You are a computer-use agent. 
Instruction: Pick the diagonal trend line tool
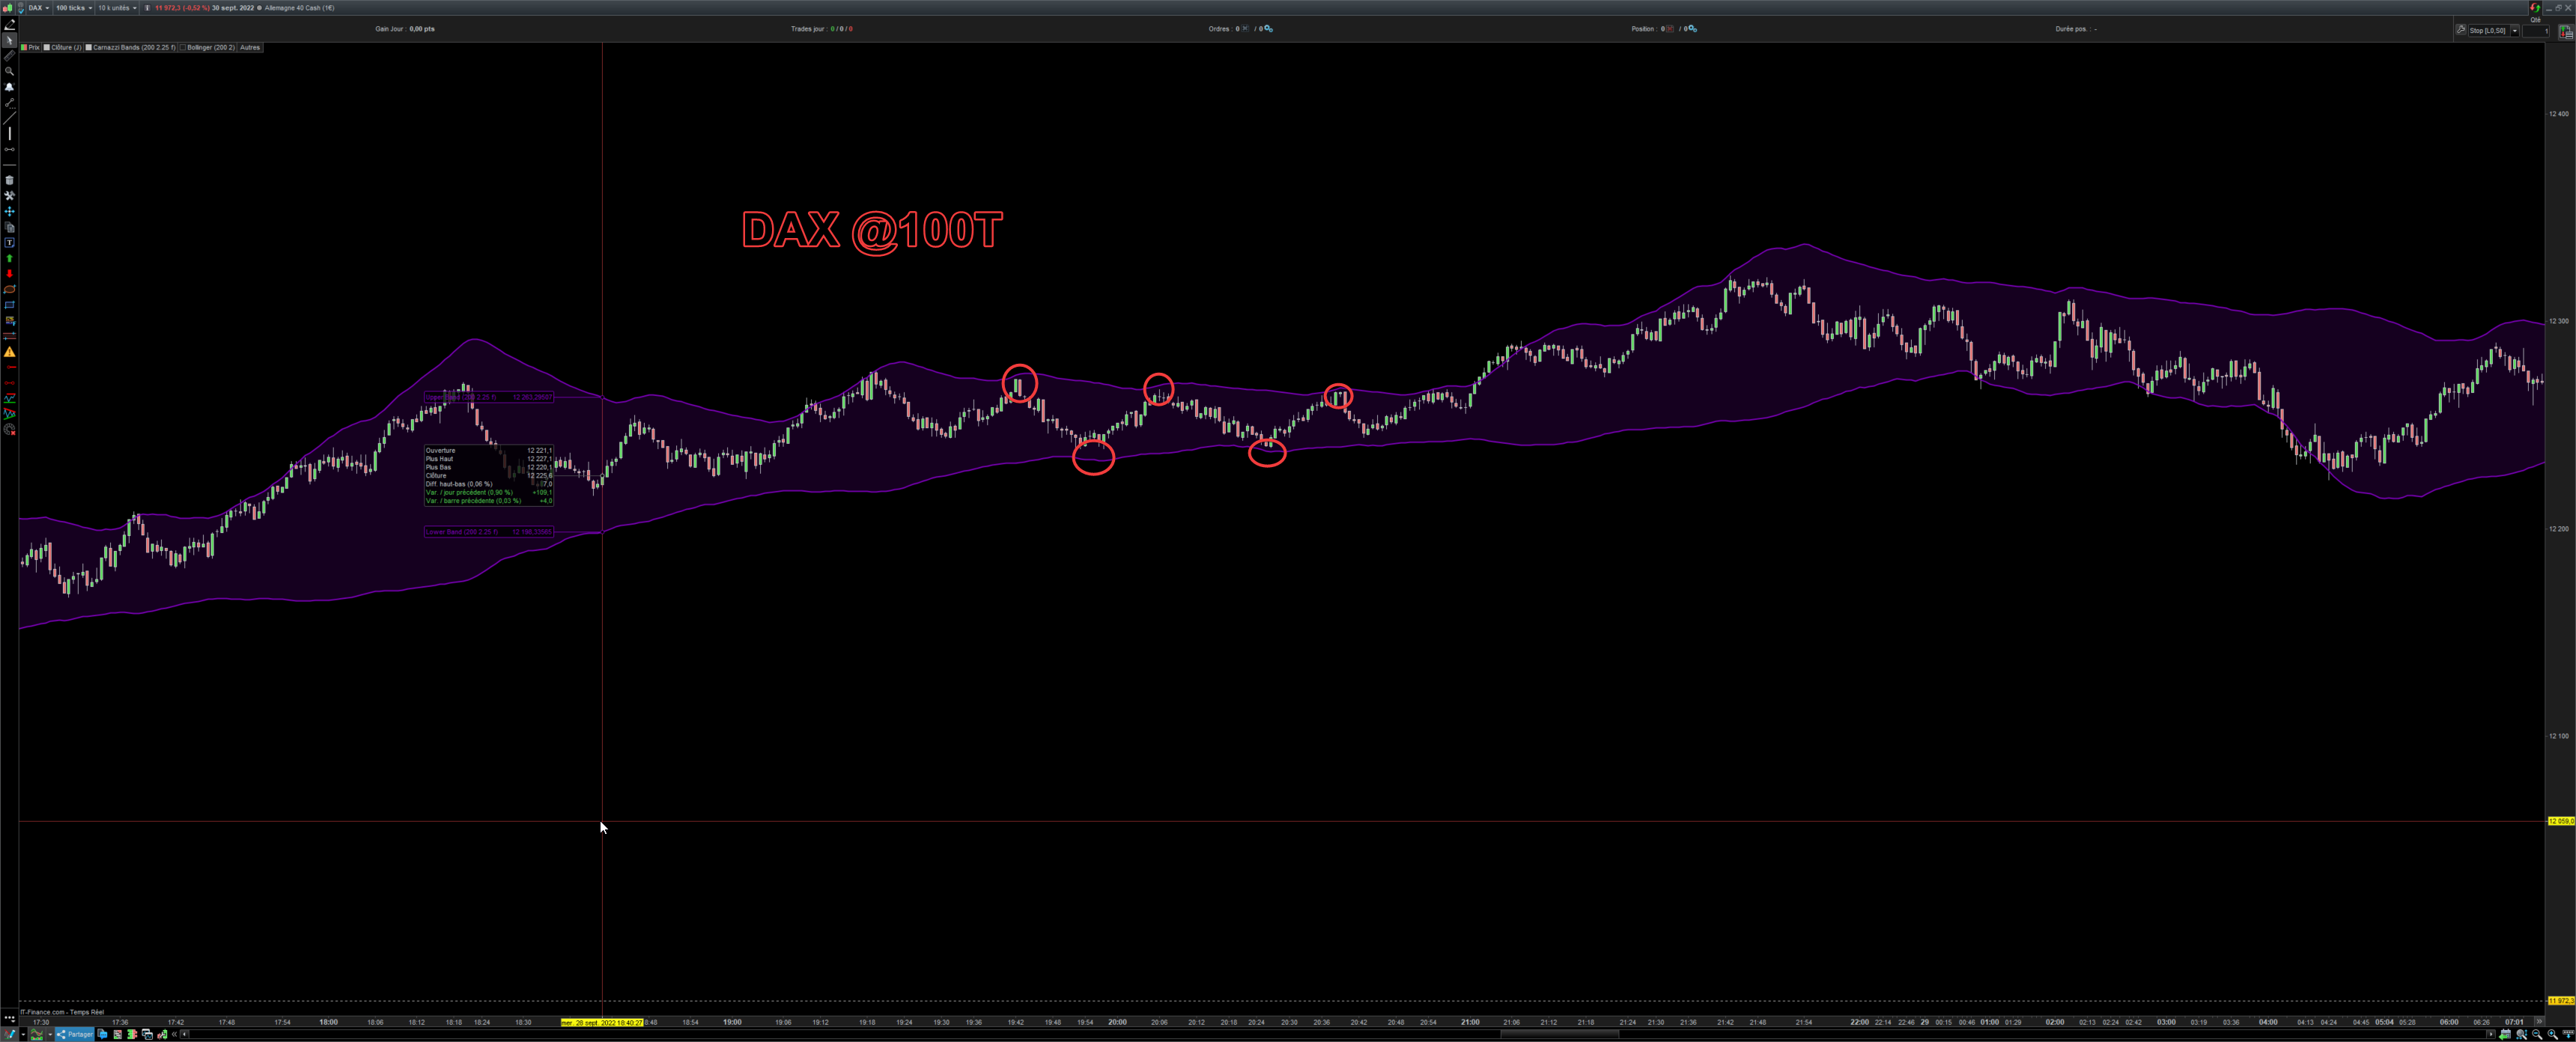[x=9, y=118]
